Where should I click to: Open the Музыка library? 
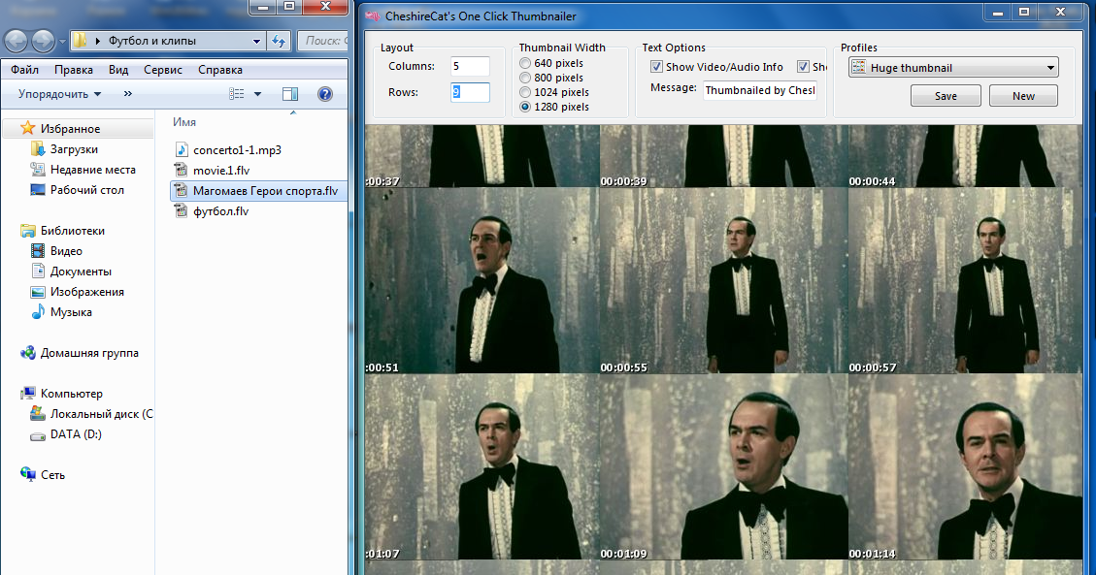[x=71, y=312]
